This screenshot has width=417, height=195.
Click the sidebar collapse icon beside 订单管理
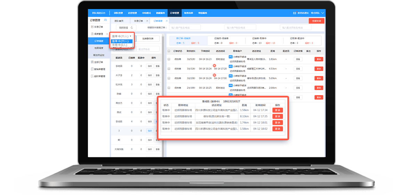[106, 21]
